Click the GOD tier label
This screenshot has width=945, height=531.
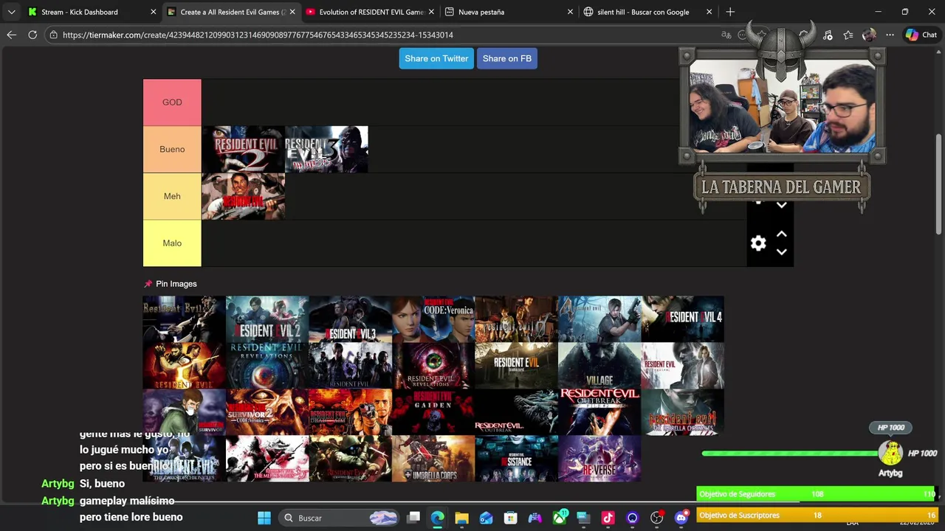click(x=172, y=103)
